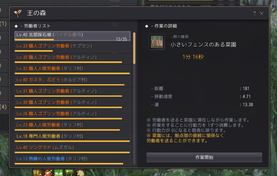Click the food buff fork-and-knife icon
This screenshot has width=277, height=176.
click(x=37, y=172)
